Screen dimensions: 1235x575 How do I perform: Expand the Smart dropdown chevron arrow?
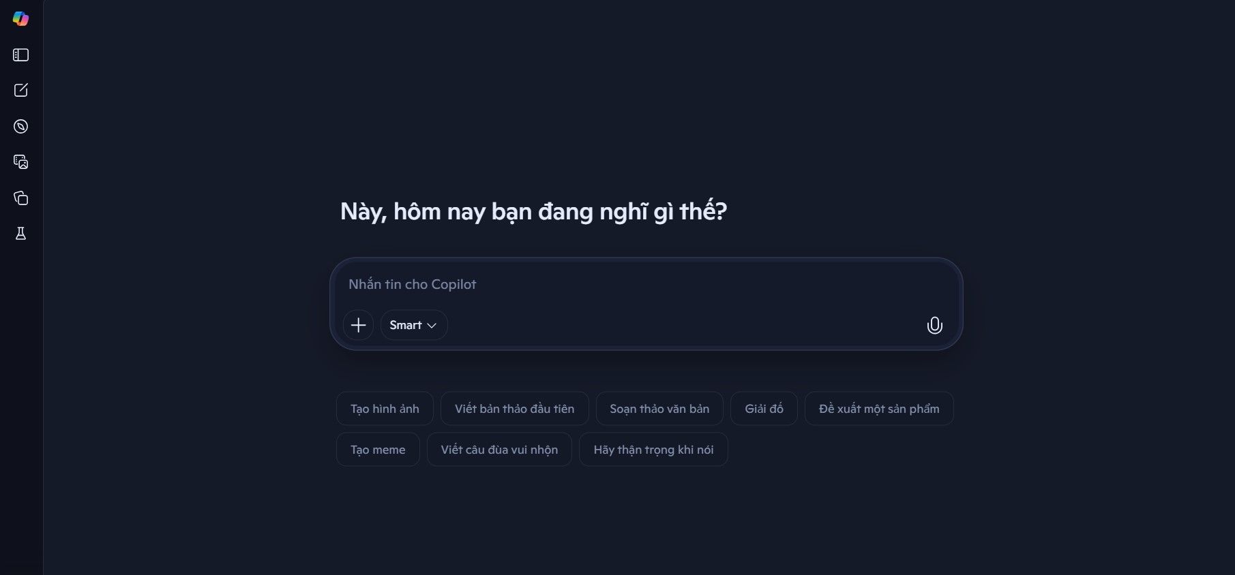433,326
